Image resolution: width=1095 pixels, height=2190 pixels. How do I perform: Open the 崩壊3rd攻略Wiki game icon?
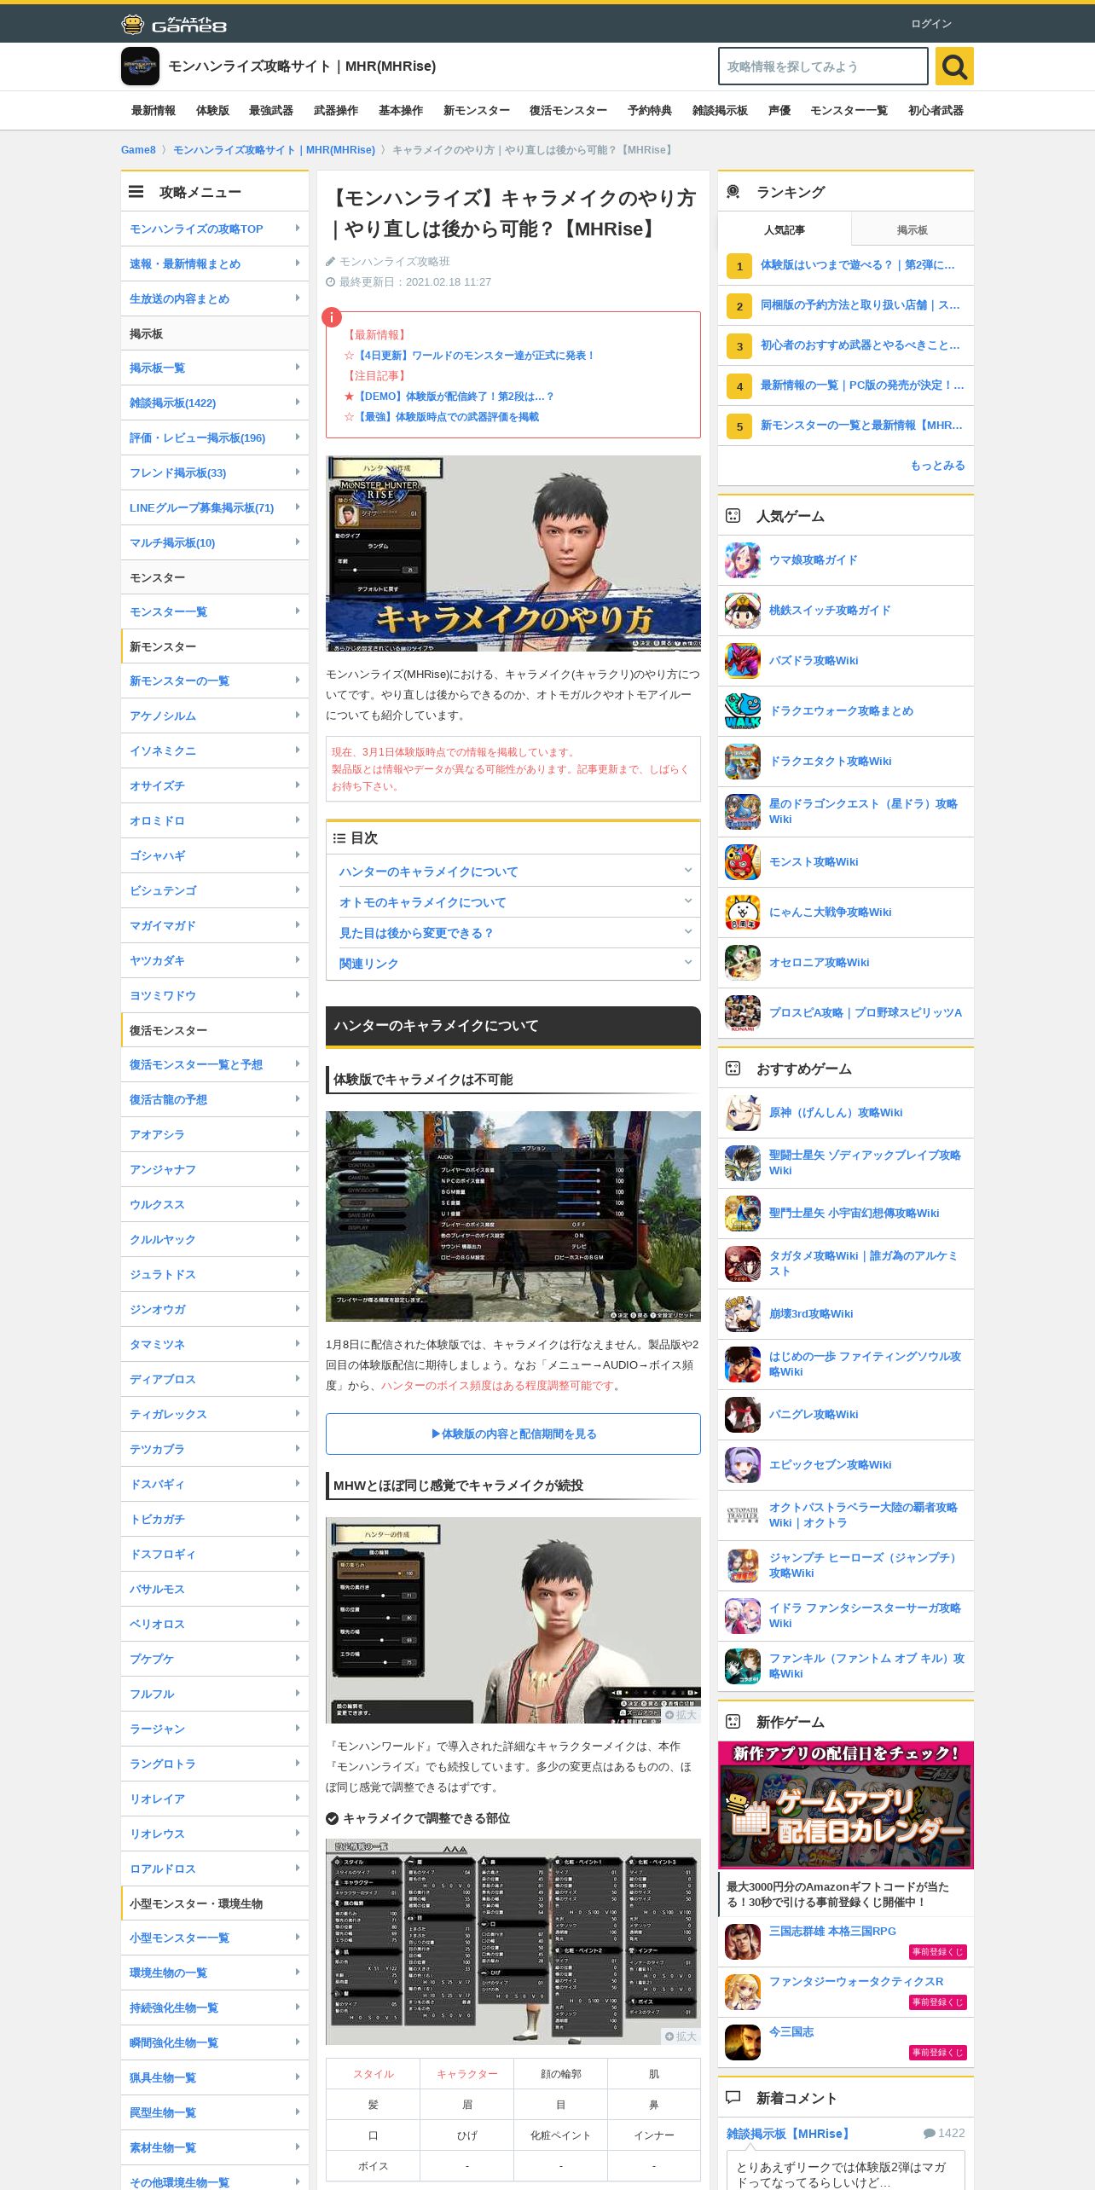click(x=743, y=1314)
